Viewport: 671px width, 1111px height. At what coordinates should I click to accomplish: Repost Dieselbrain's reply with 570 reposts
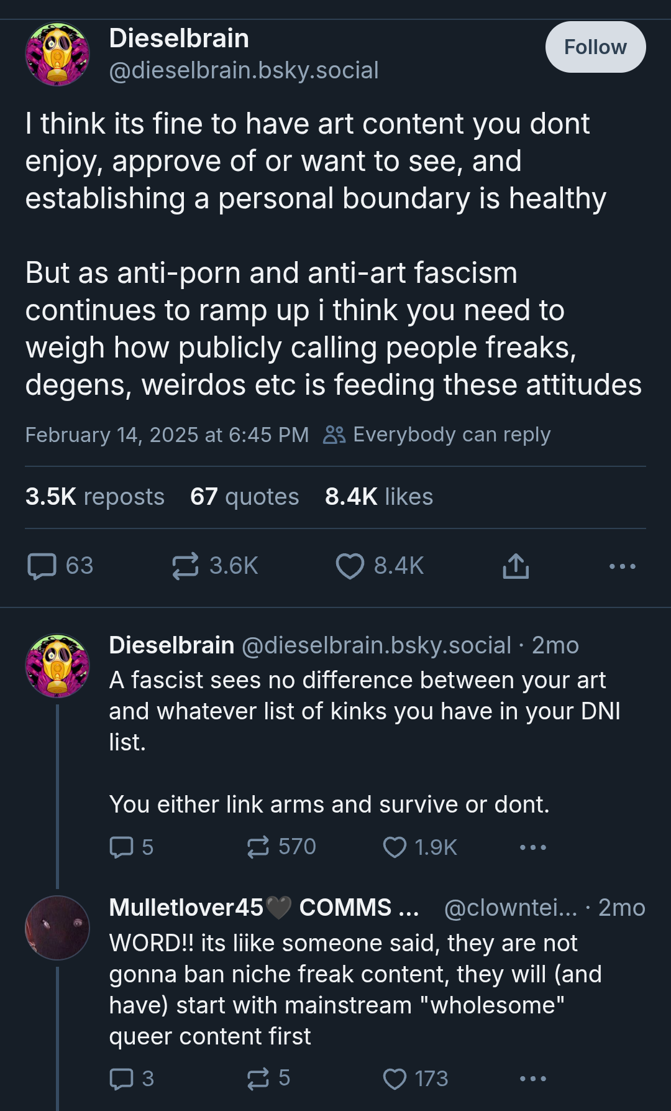coord(281,847)
